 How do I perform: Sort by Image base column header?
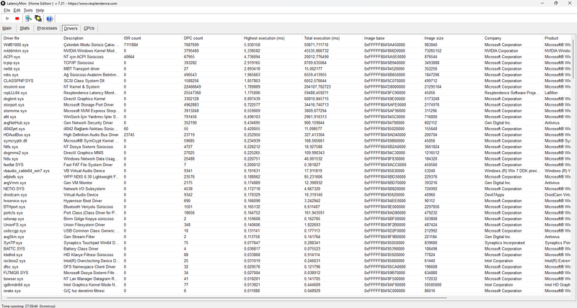click(392, 38)
